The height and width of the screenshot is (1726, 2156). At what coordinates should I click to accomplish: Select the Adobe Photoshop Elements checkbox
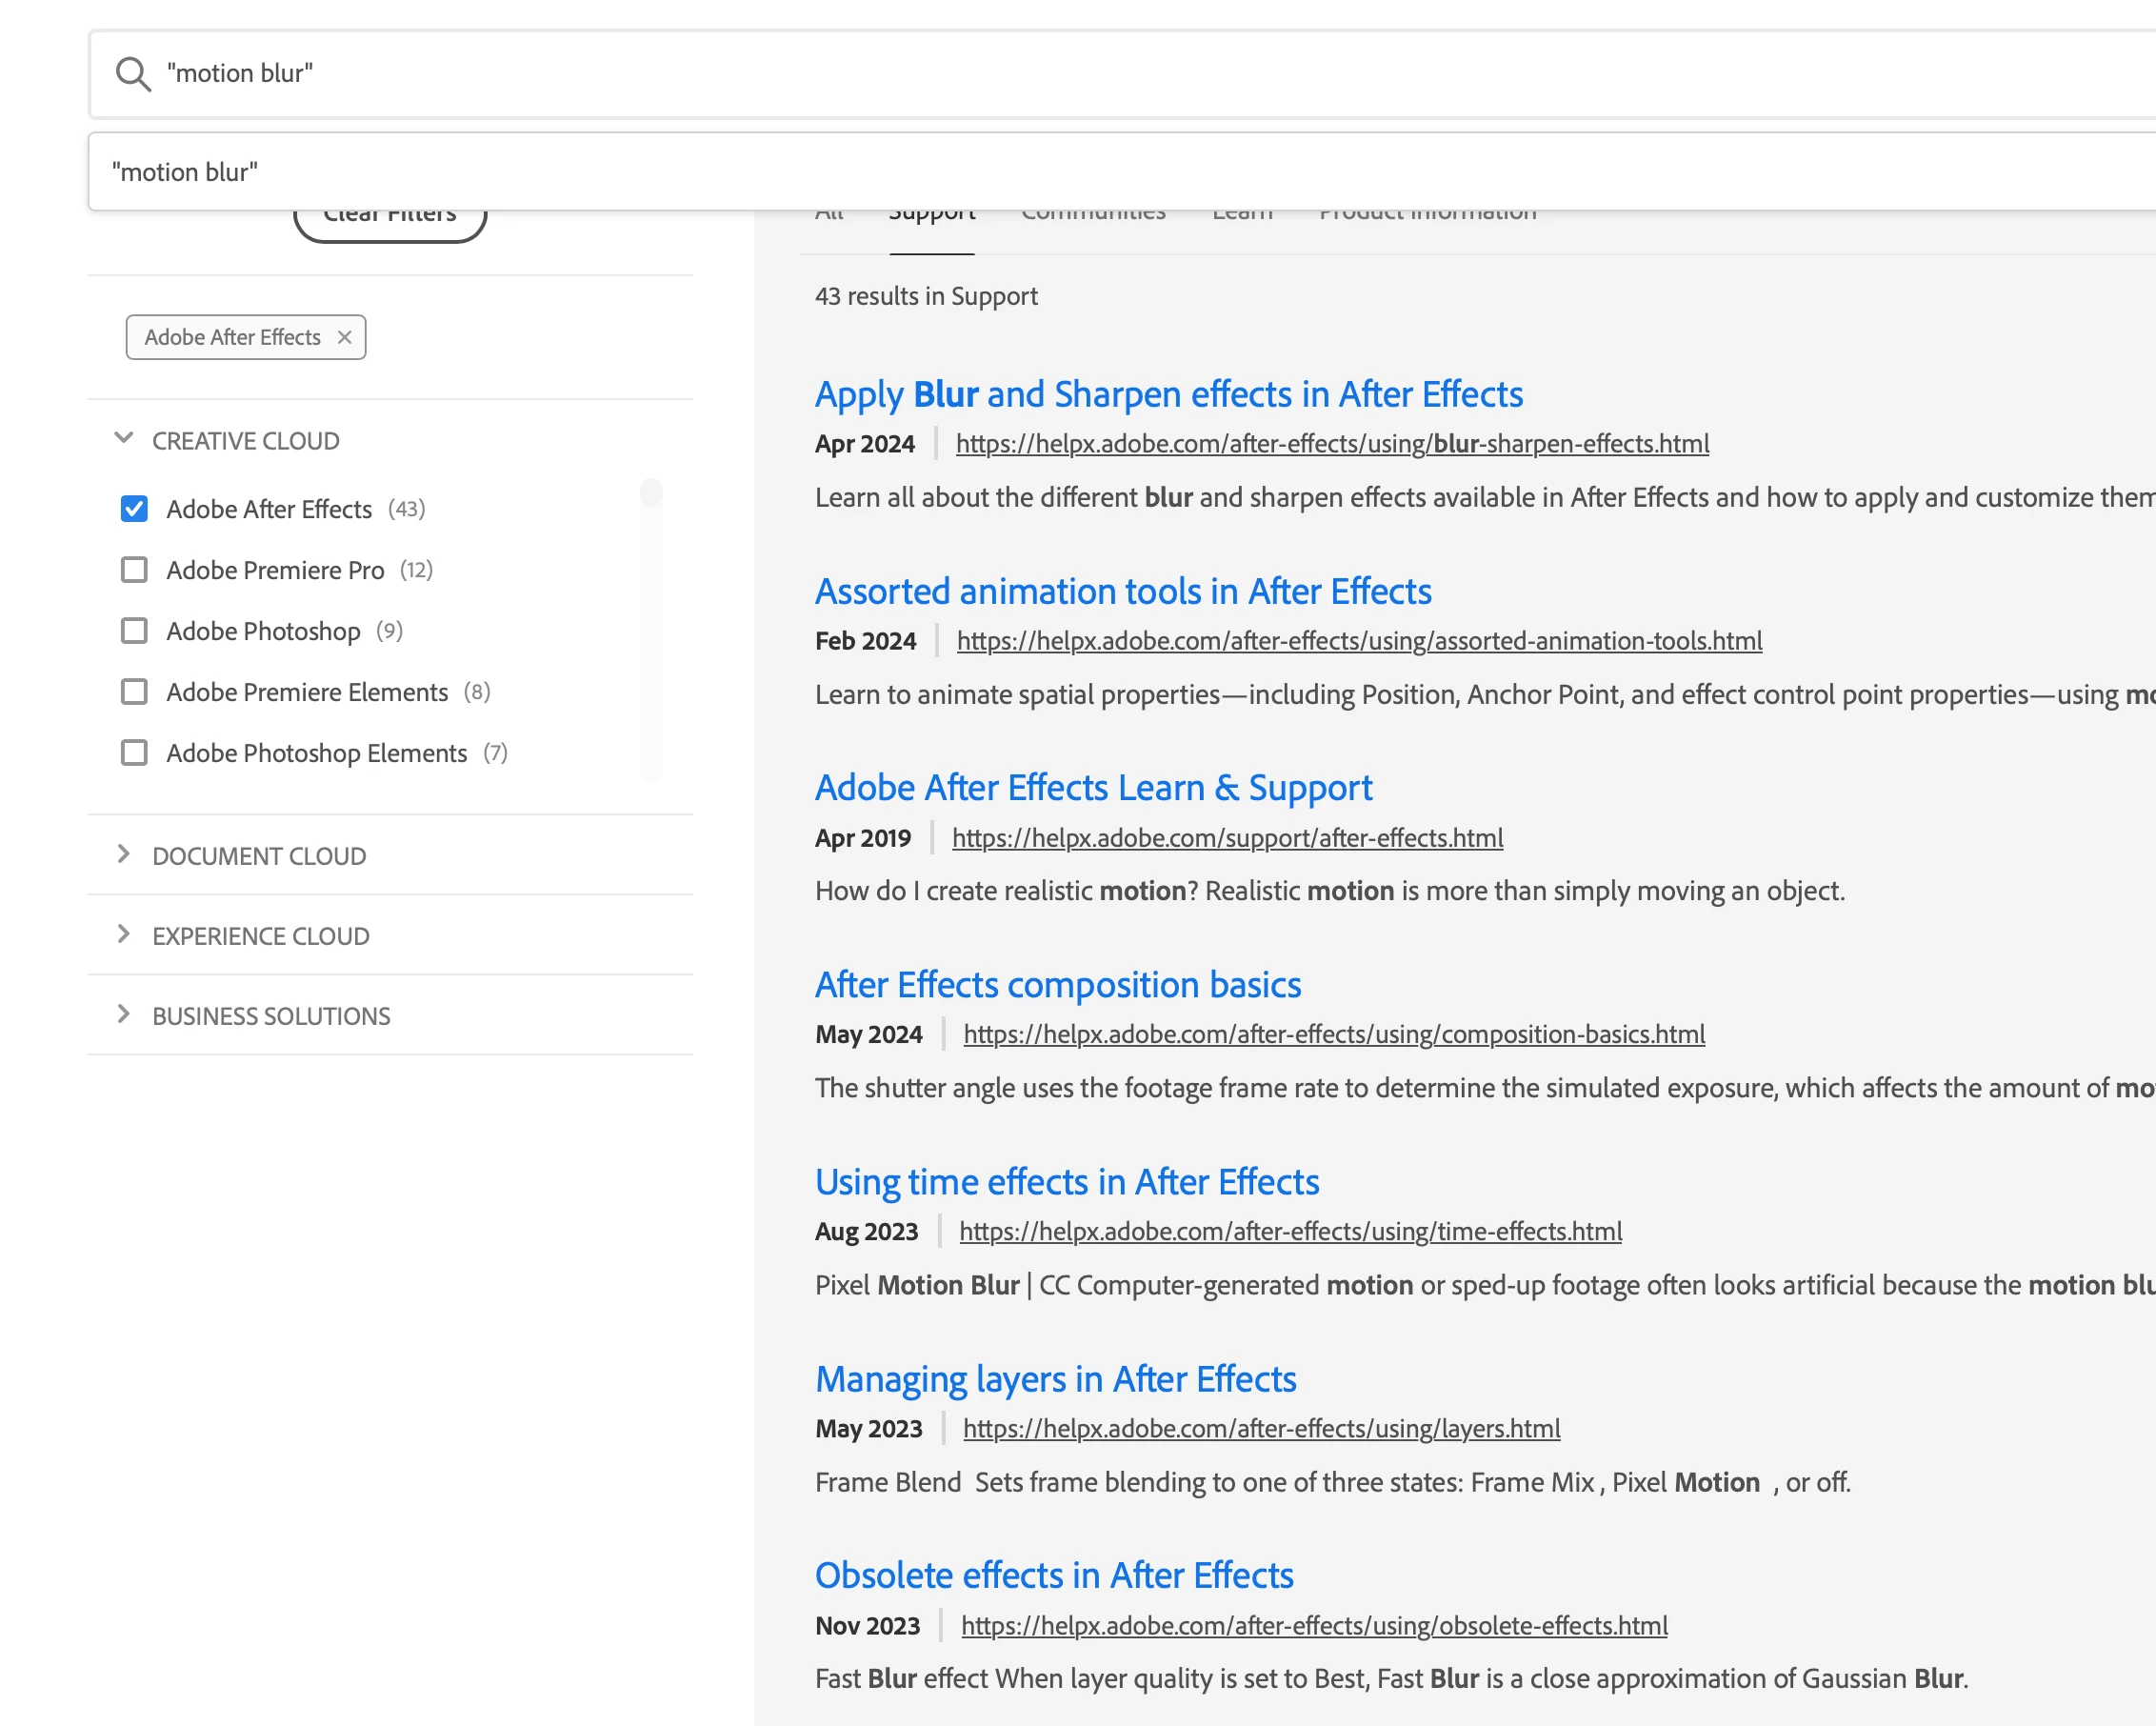pyautogui.click(x=134, y=753)
